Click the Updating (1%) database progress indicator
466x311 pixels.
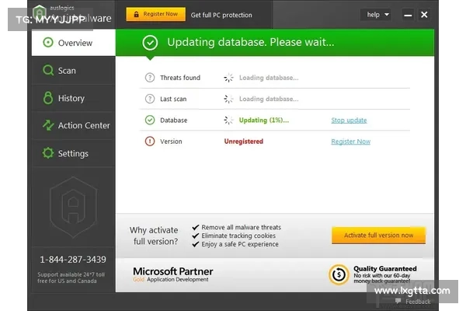263,121
